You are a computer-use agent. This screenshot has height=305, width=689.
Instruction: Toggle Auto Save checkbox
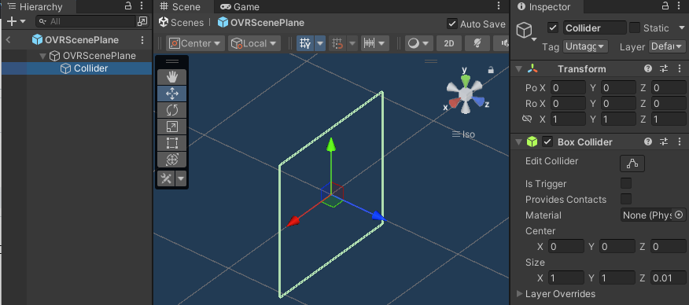coord(451,24)
